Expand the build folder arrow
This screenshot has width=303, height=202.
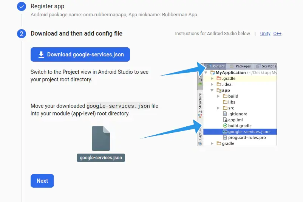(x=218, y=96)
